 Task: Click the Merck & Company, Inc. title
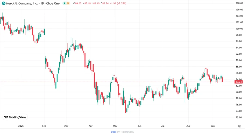22,3
